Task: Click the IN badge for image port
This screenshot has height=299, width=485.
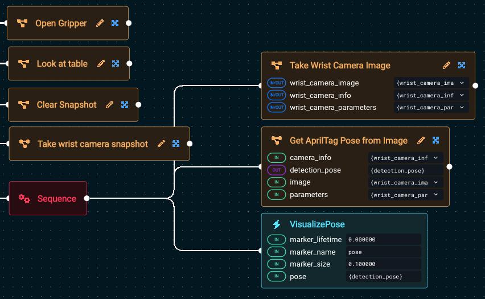Action: point(277,182)
